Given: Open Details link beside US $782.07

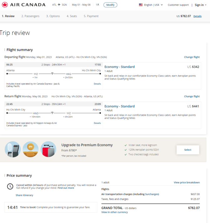Looking at the screenshot, I should pyautogui.click(x=197, y=16).
